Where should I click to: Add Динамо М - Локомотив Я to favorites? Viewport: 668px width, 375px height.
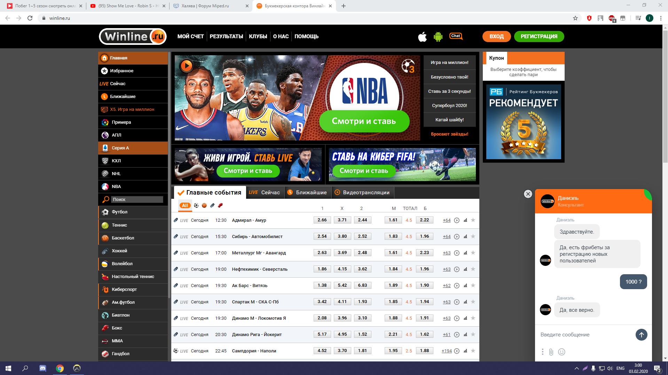pos(473,318)
